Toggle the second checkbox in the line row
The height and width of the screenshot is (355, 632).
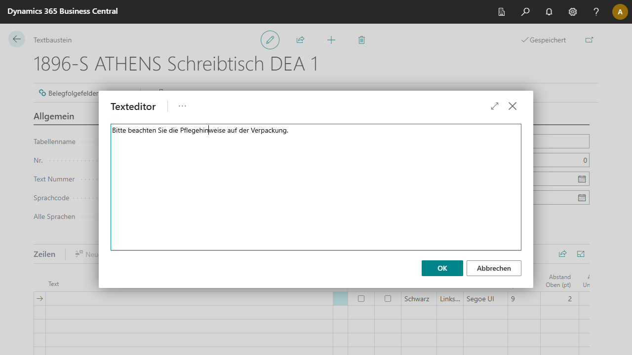388,299
